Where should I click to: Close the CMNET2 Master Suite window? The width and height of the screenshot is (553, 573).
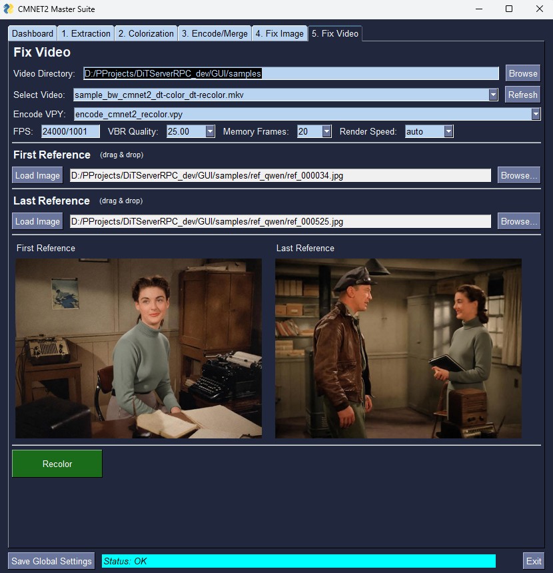coord(539,9)
